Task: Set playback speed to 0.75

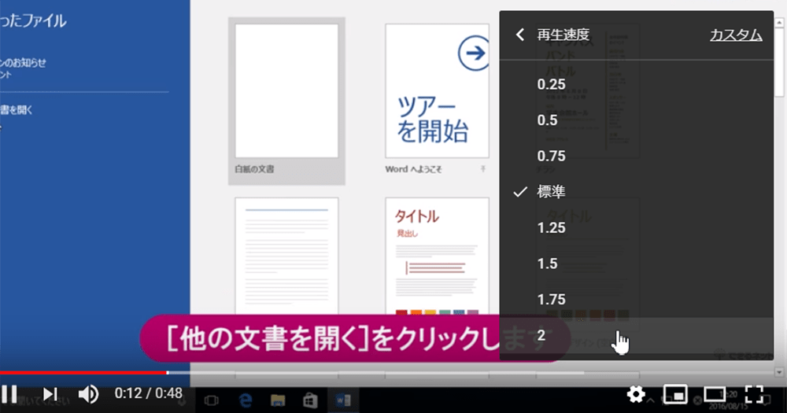Action: click(637, 156)
